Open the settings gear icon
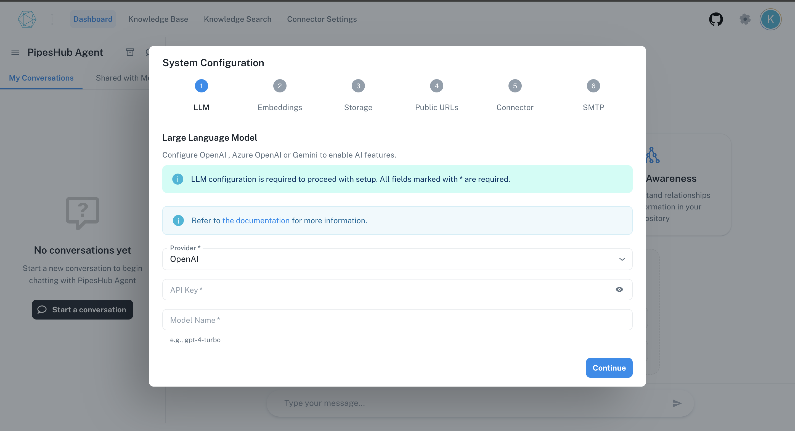This screenshot has width=795, height=431. point(745,19)
